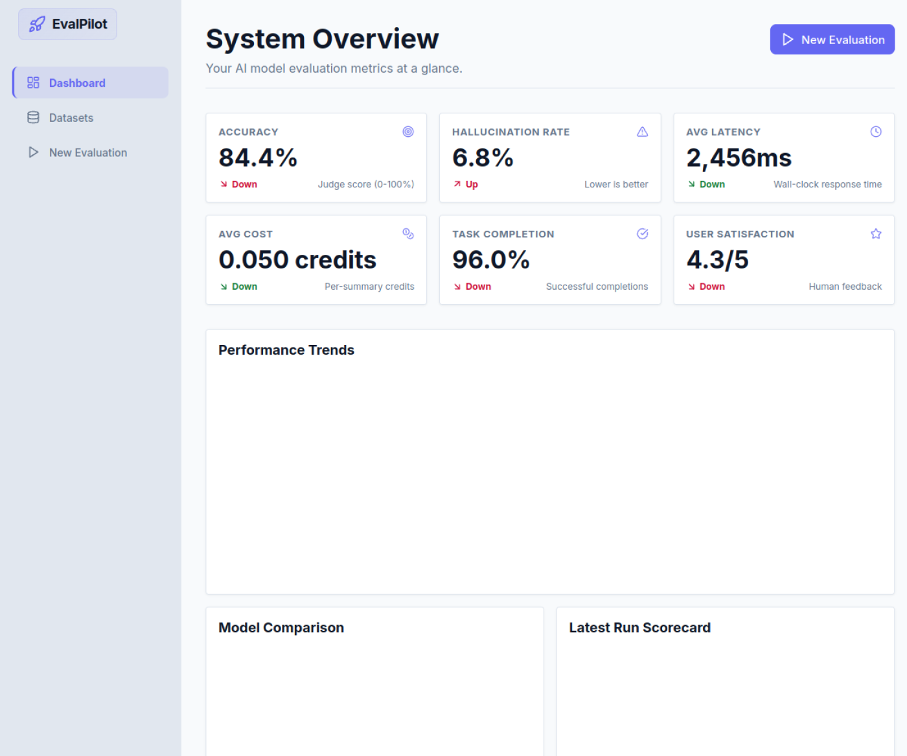The height and width of the screenshot is (756, 907).
Task: Click the 4.3/5 satisfaction value
Action: [717, 260]
